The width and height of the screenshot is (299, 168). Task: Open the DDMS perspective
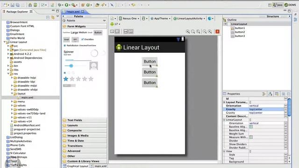290,5
